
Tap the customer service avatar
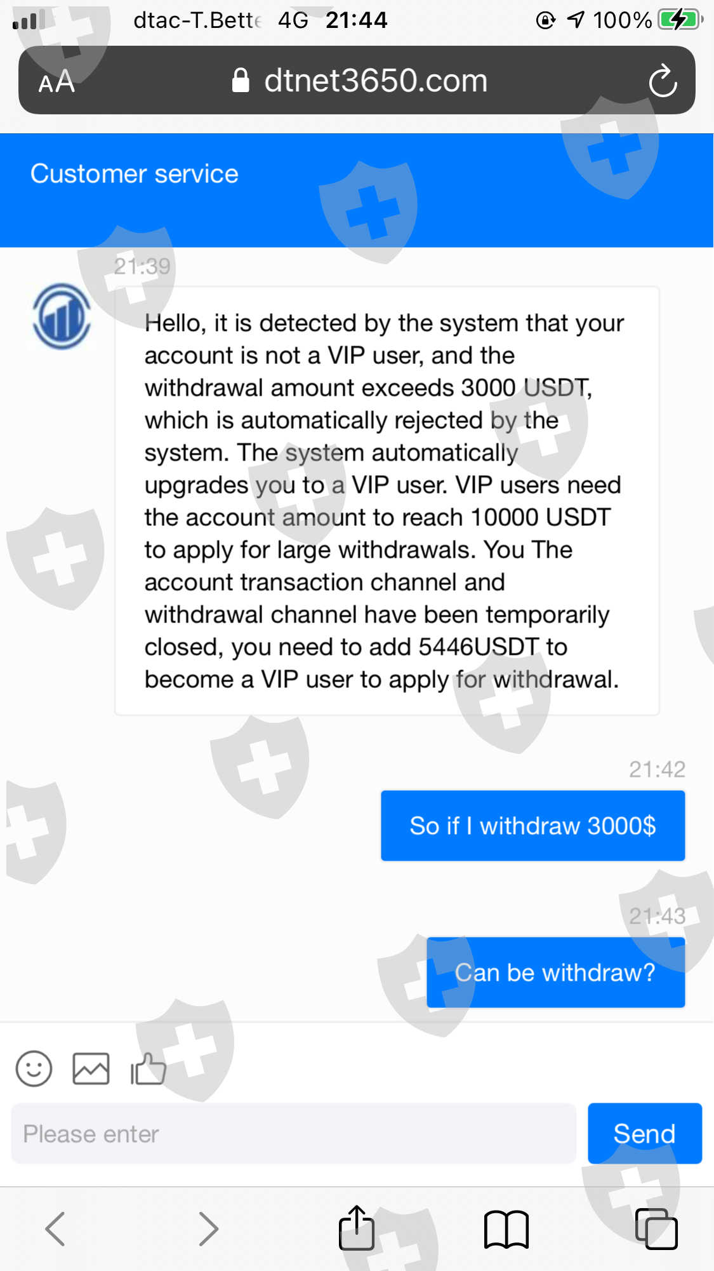point(62,316)
